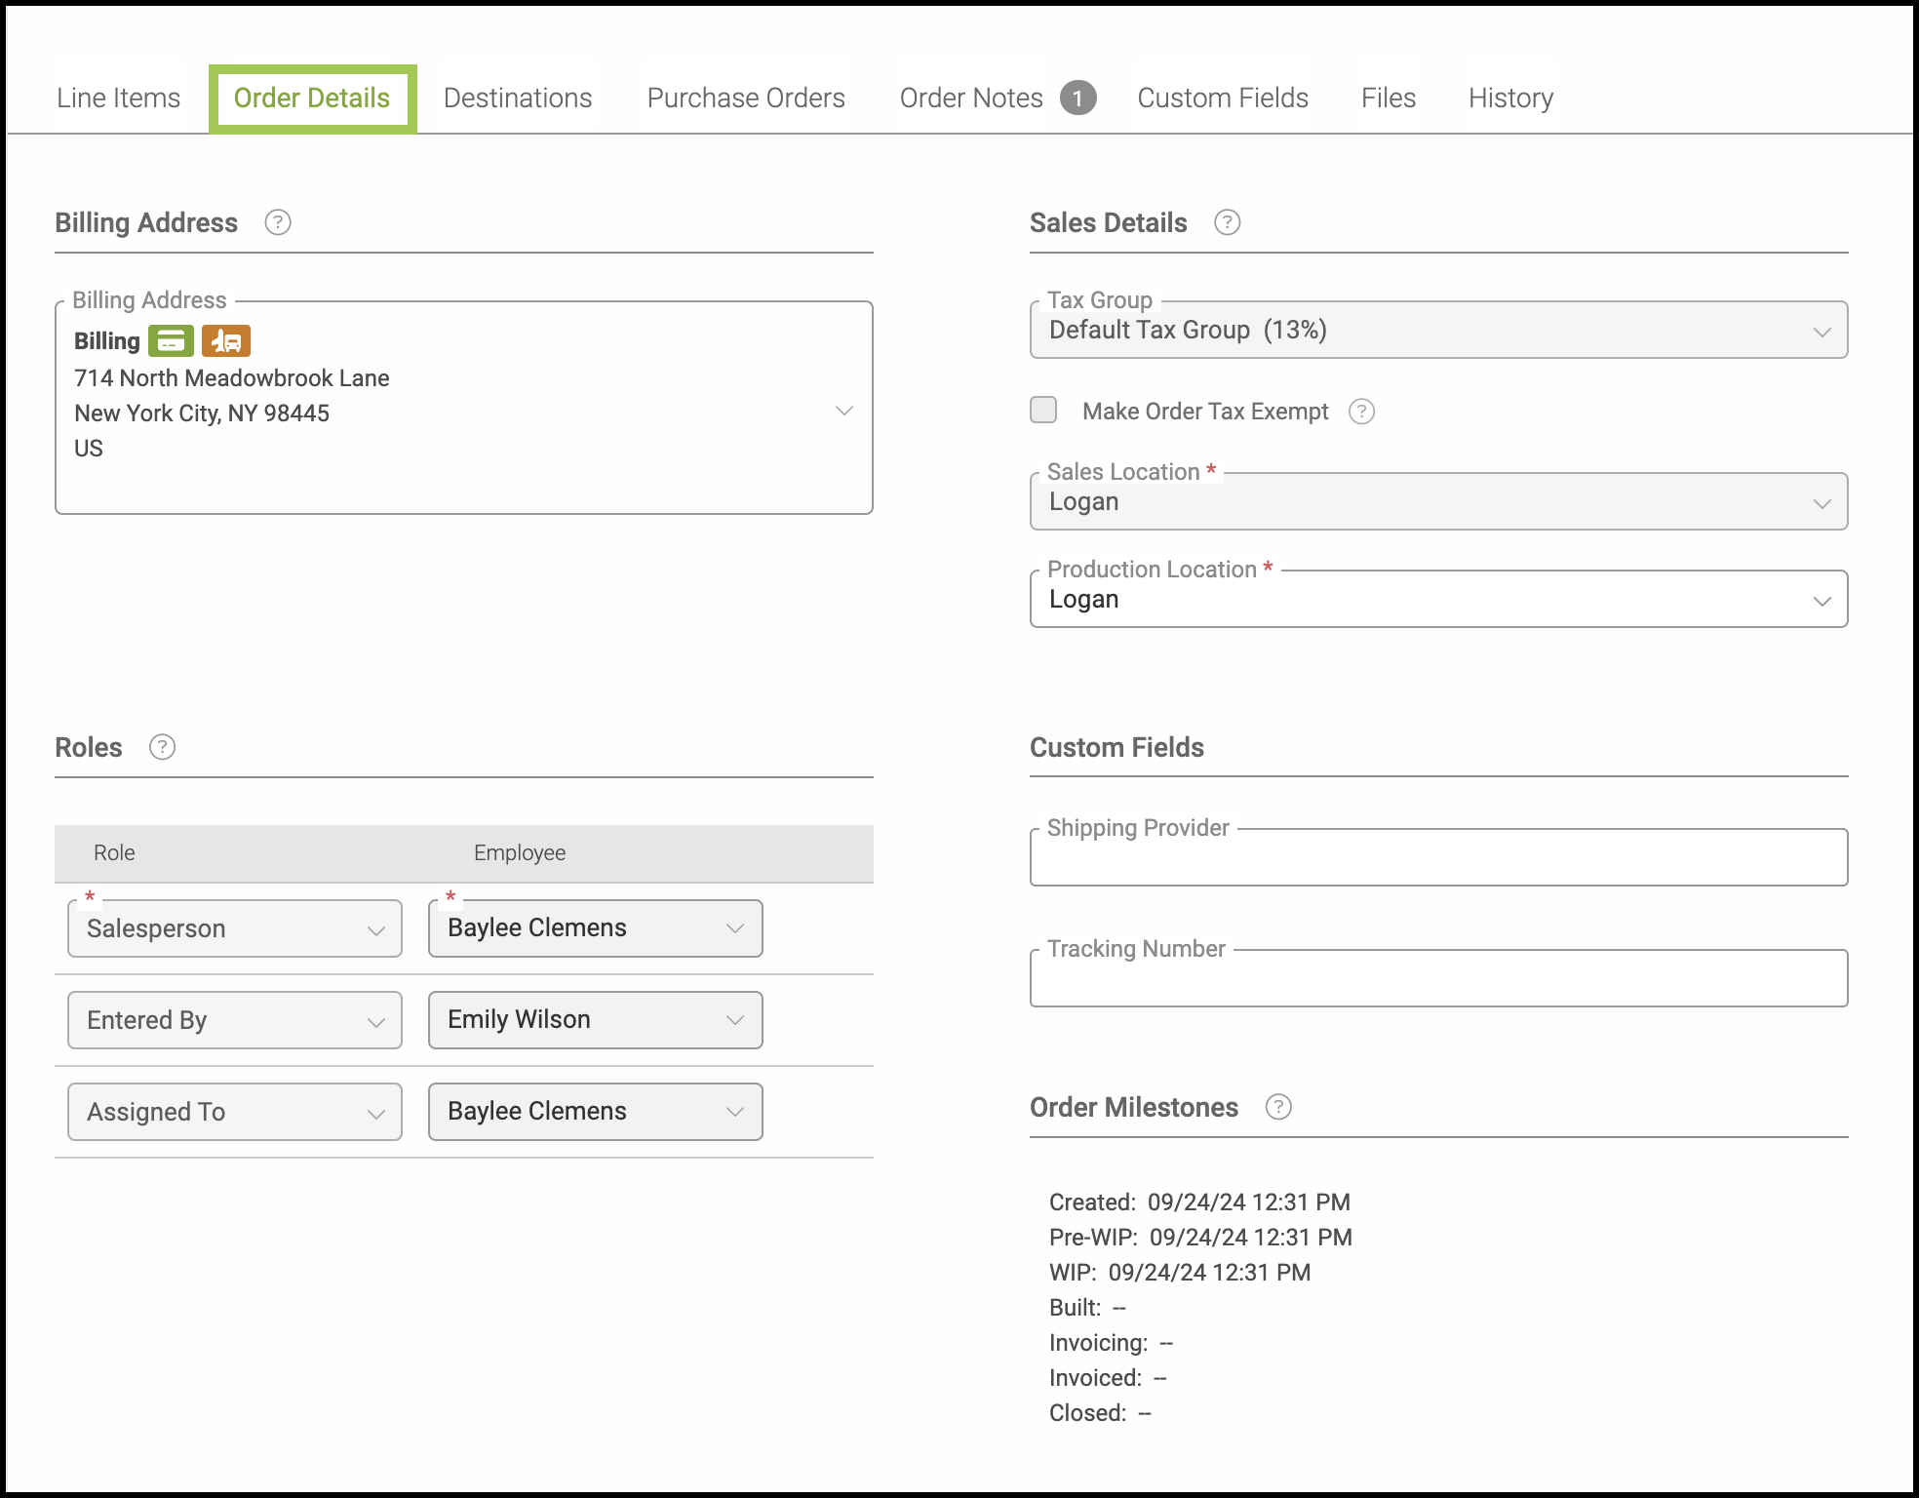Click the Billing Address help icon
The width and height of the screenshot is (1919, 1498).
[278, 222]
